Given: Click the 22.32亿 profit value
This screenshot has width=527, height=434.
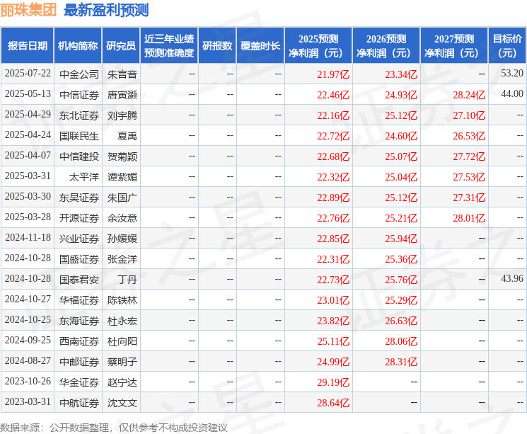Looking at the screenshot, I should coord(333,177).
